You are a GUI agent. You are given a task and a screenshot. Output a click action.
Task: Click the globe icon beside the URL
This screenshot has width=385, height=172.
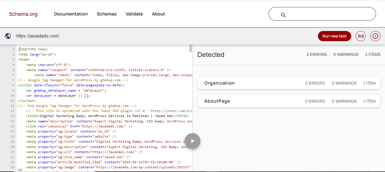[x=8, y=36]
